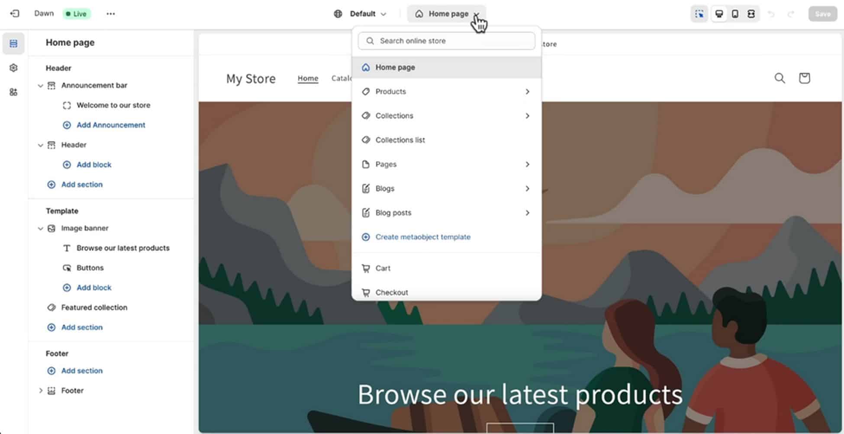The height and width of the screenshot is (434, 844).
Task: Open the cart icon in the store preview
Action: (x=804, y=78)
